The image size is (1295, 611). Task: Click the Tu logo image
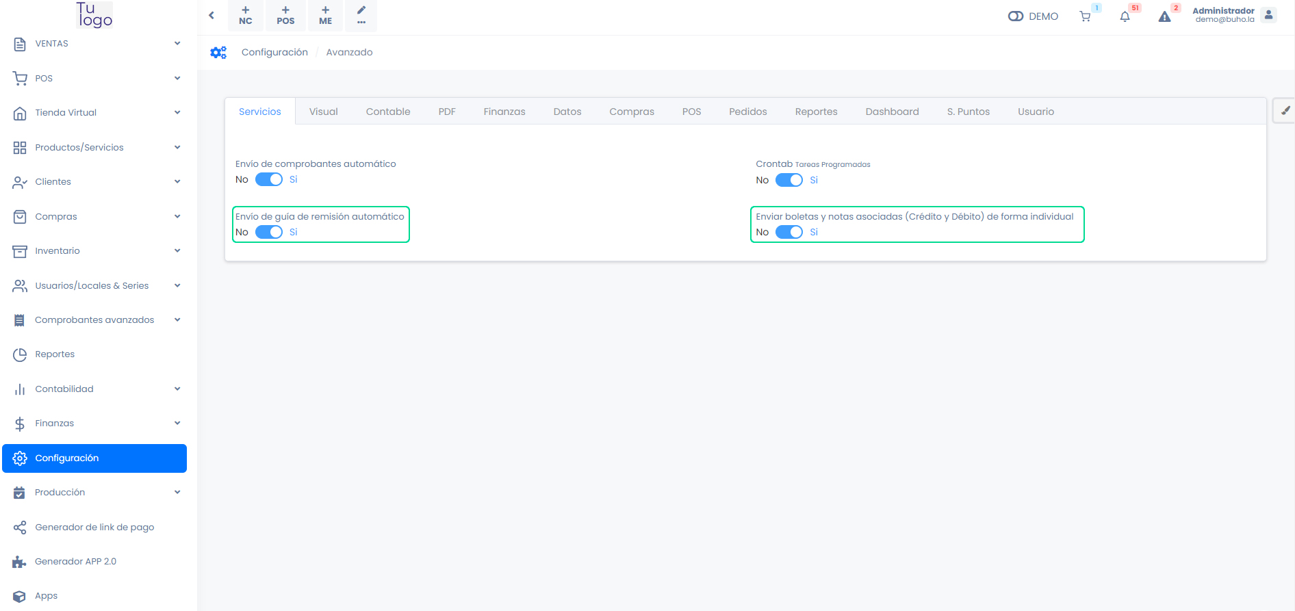[94, 14]
